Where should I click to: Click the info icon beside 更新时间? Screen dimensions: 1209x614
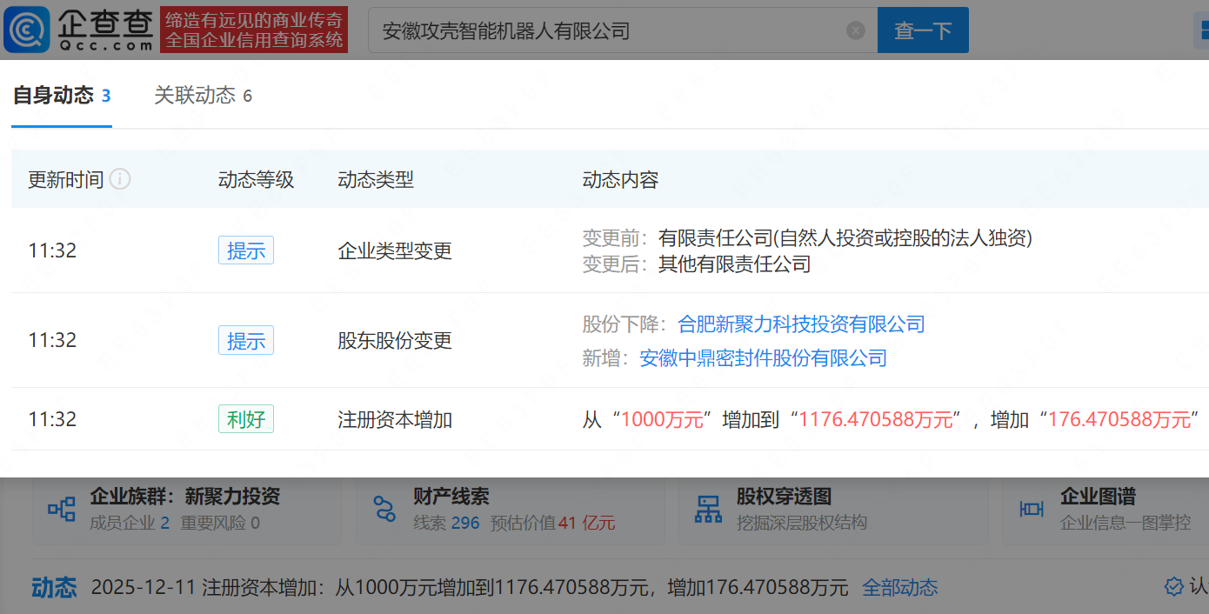coord(120,179)
